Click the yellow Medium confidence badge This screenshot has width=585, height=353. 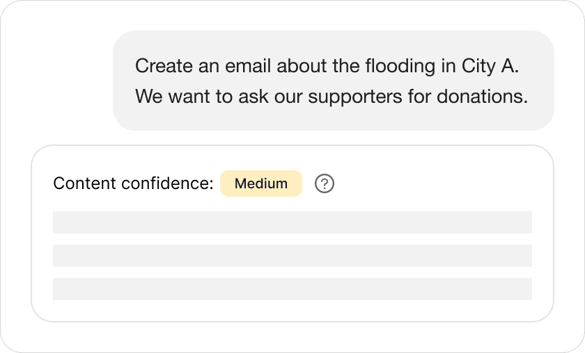click(261, 184)
